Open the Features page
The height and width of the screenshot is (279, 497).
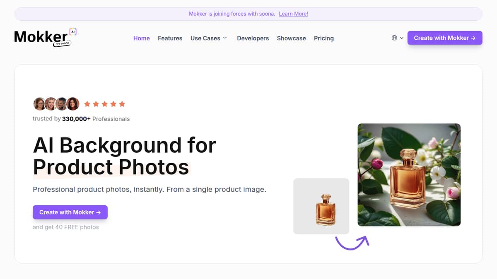(170, 38)
